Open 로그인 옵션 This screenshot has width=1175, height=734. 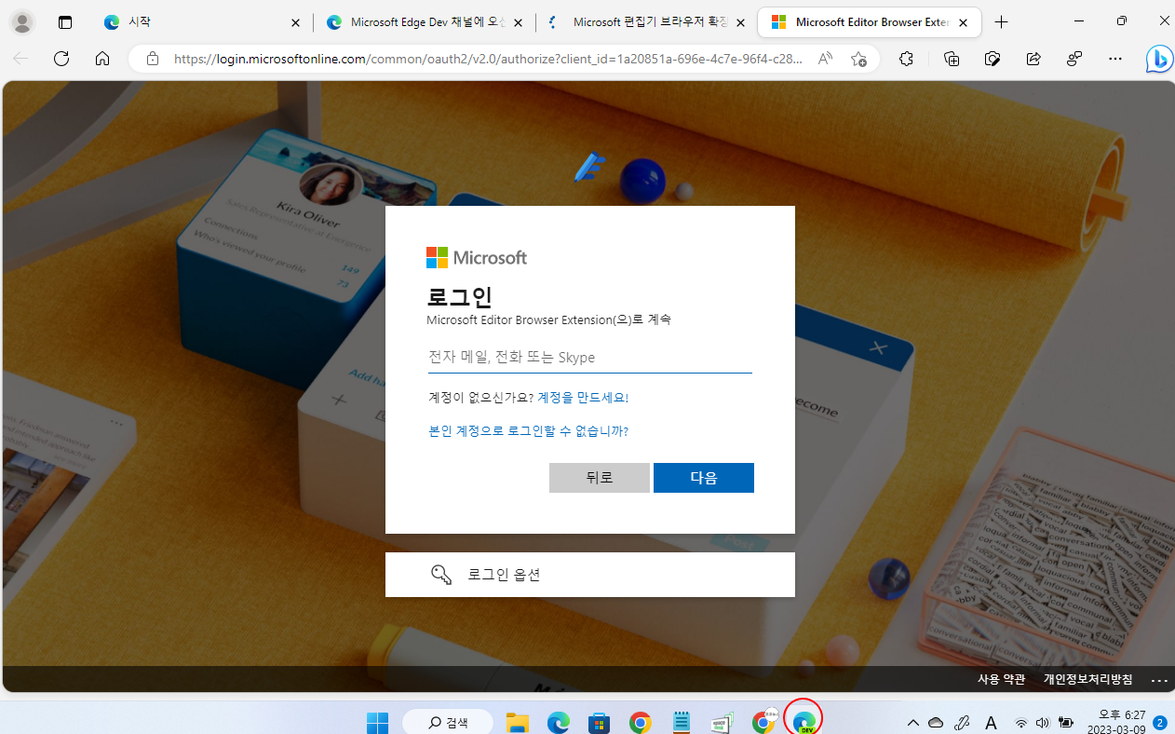point(590,575)
